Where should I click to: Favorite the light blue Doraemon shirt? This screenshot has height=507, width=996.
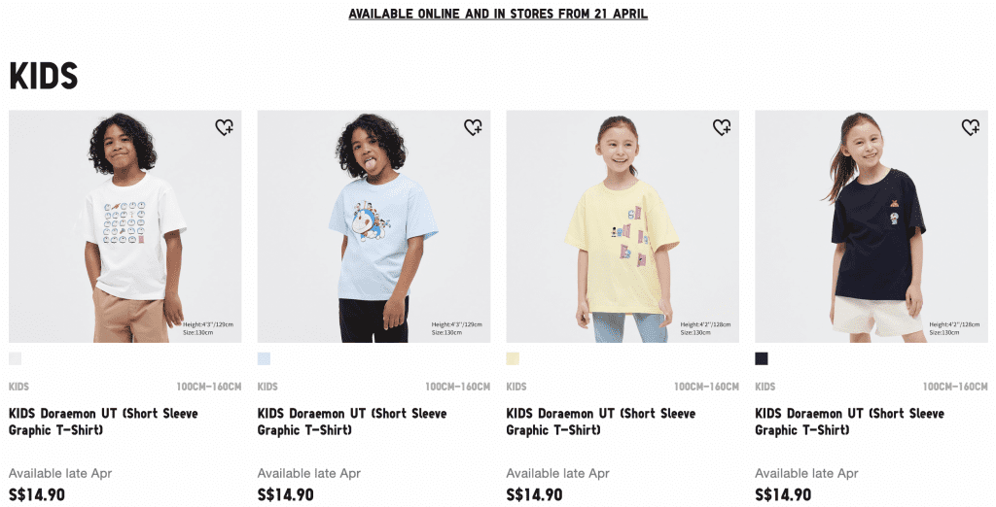[474, 127]
